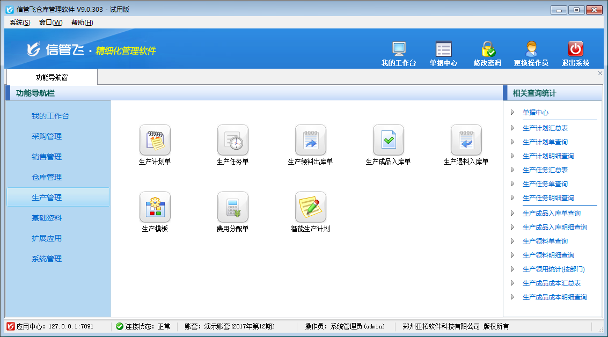This screenshot has width=608, height=337.
Task: Select the 功能导航窗 tab
Action: click(x=52, y=77)
